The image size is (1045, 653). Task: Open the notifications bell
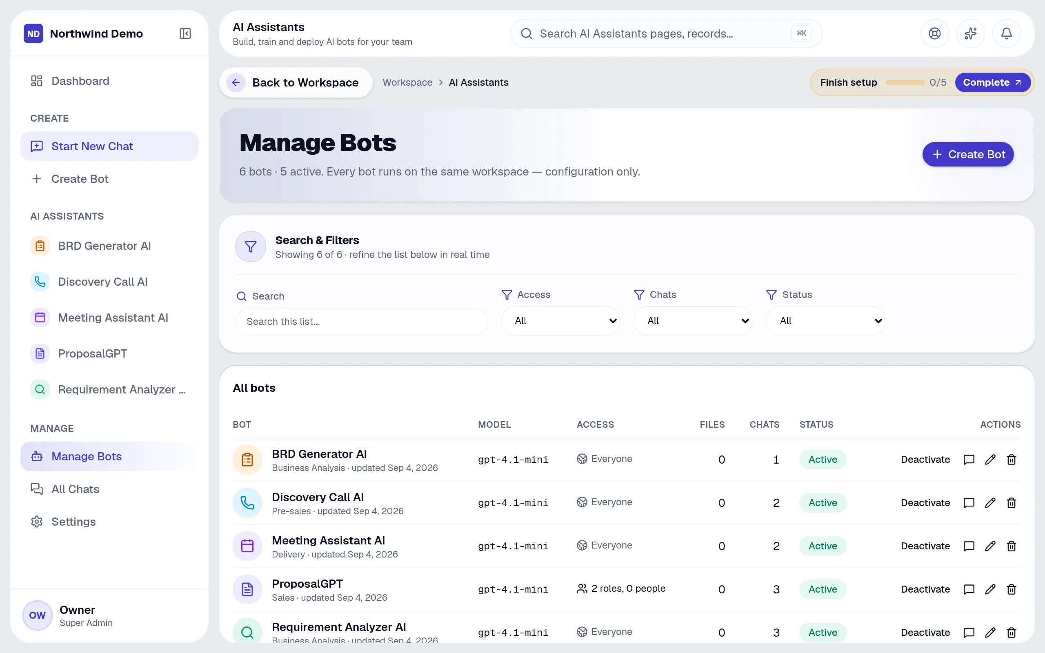click(x=1006, y=34)
